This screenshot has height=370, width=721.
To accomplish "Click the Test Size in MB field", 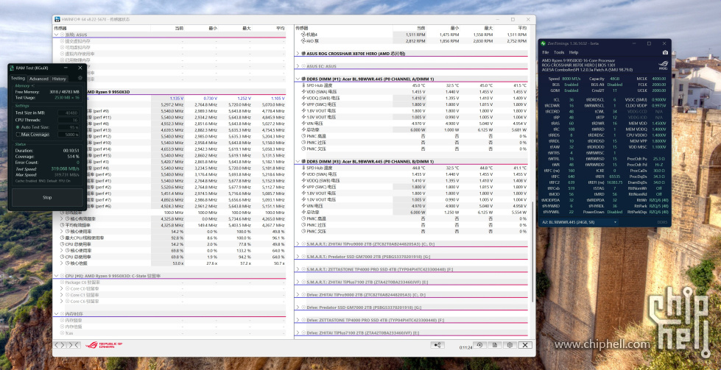I will pyautogui.click(x=68, y=113).
